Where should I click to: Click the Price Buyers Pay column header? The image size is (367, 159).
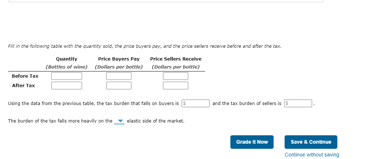click(x=119, y=59)
